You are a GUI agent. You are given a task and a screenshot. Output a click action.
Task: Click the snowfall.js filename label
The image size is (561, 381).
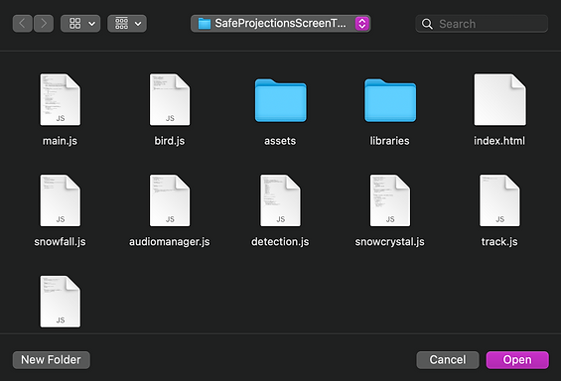pos(60,242)
